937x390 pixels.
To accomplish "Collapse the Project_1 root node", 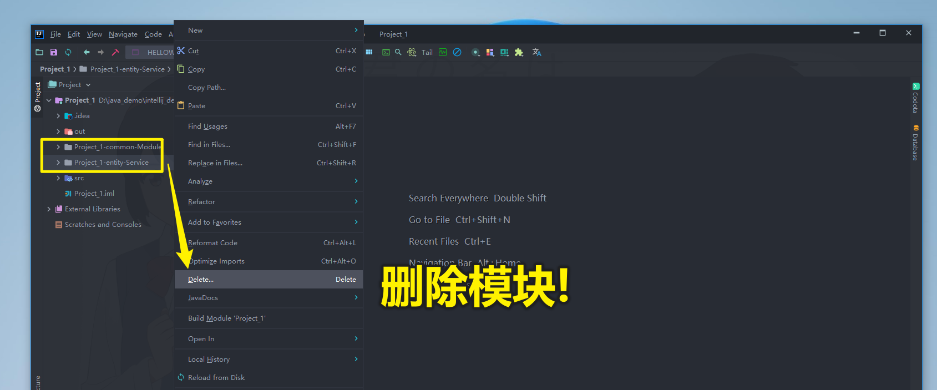I will tap(49, 100).
